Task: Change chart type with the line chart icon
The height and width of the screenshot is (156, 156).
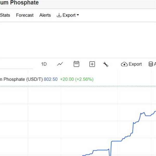Action: [60, 64]
